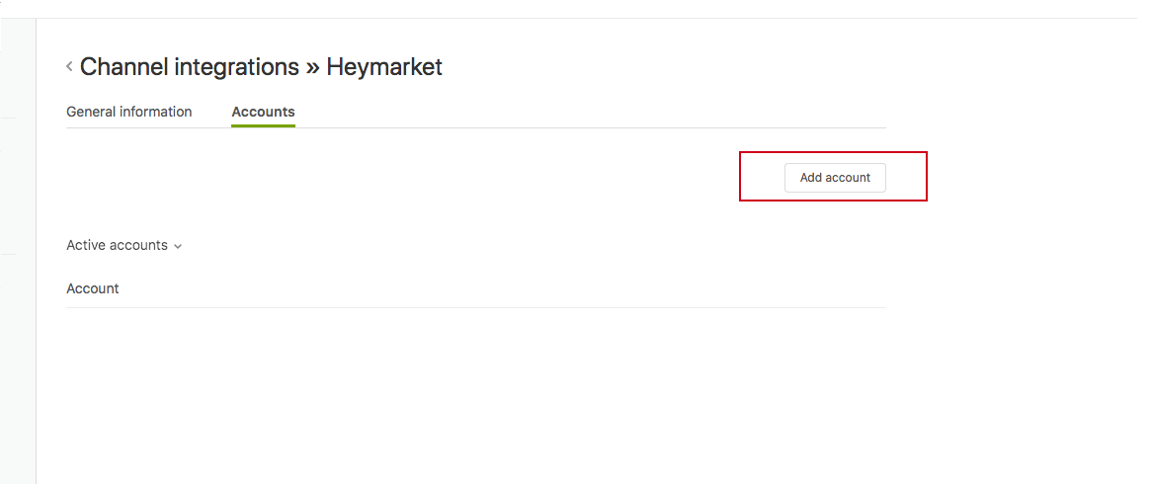The height and width of the screenshot is (484, 1152).
Task: Click the down chevron next to Active accounts
Action: point(178,246)
